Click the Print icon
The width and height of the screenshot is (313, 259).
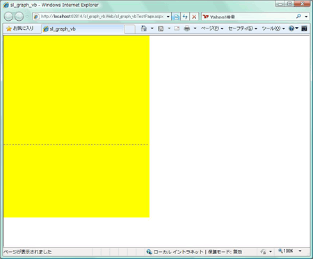pyautogui.click(x=187, y=28)
